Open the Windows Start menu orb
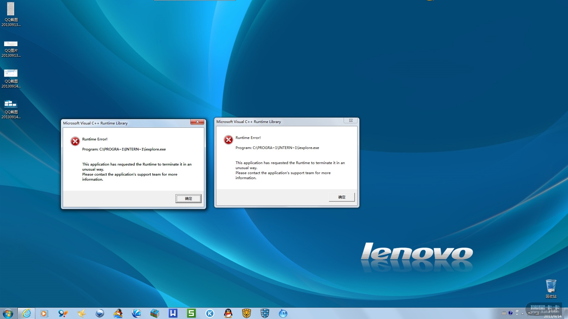 tap(8, 313)
